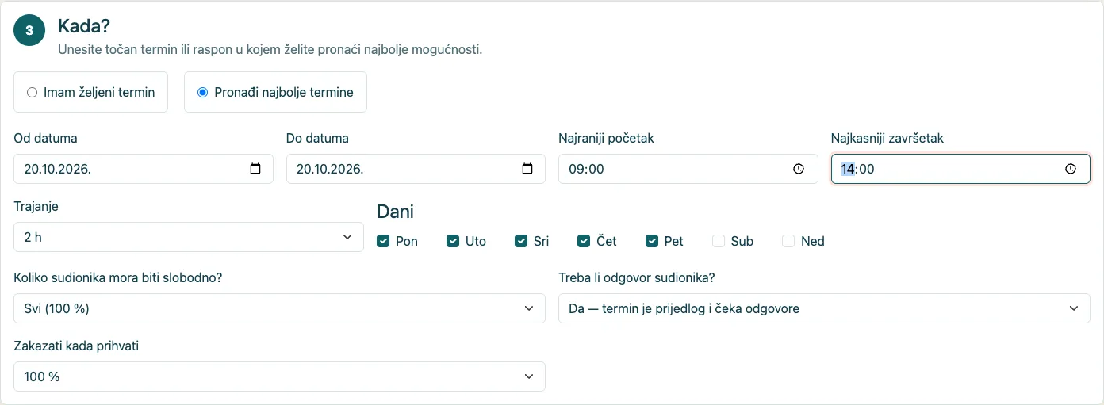The image size is (1104, 405).
Task: Open calendar picker in Od datuma field
Action: coord(255,169)
